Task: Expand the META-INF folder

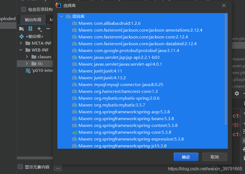Action: coord(21,43)
